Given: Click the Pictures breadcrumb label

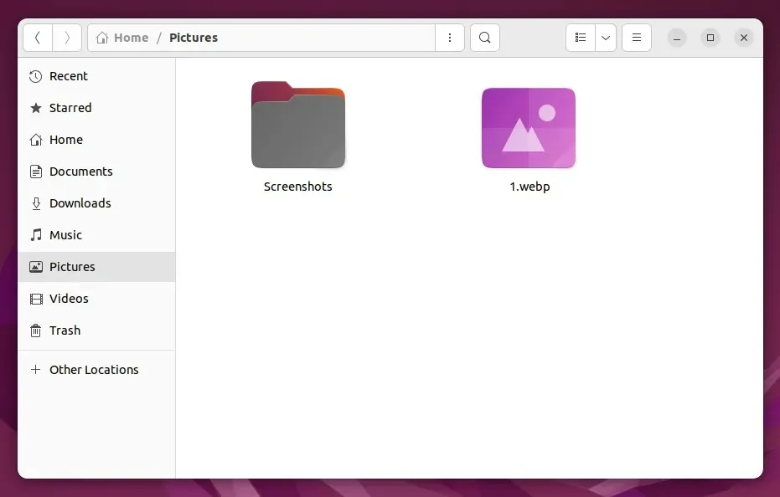Looking at the screenshot, I should pos(193,38).
